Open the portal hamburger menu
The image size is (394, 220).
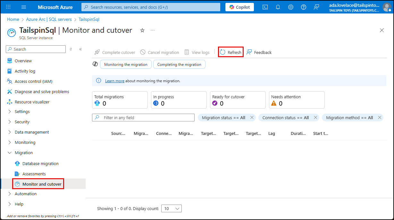(x=24, y=7)
